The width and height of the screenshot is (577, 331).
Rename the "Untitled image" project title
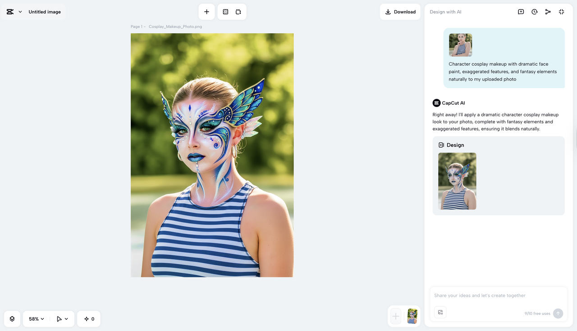[45, 12]
